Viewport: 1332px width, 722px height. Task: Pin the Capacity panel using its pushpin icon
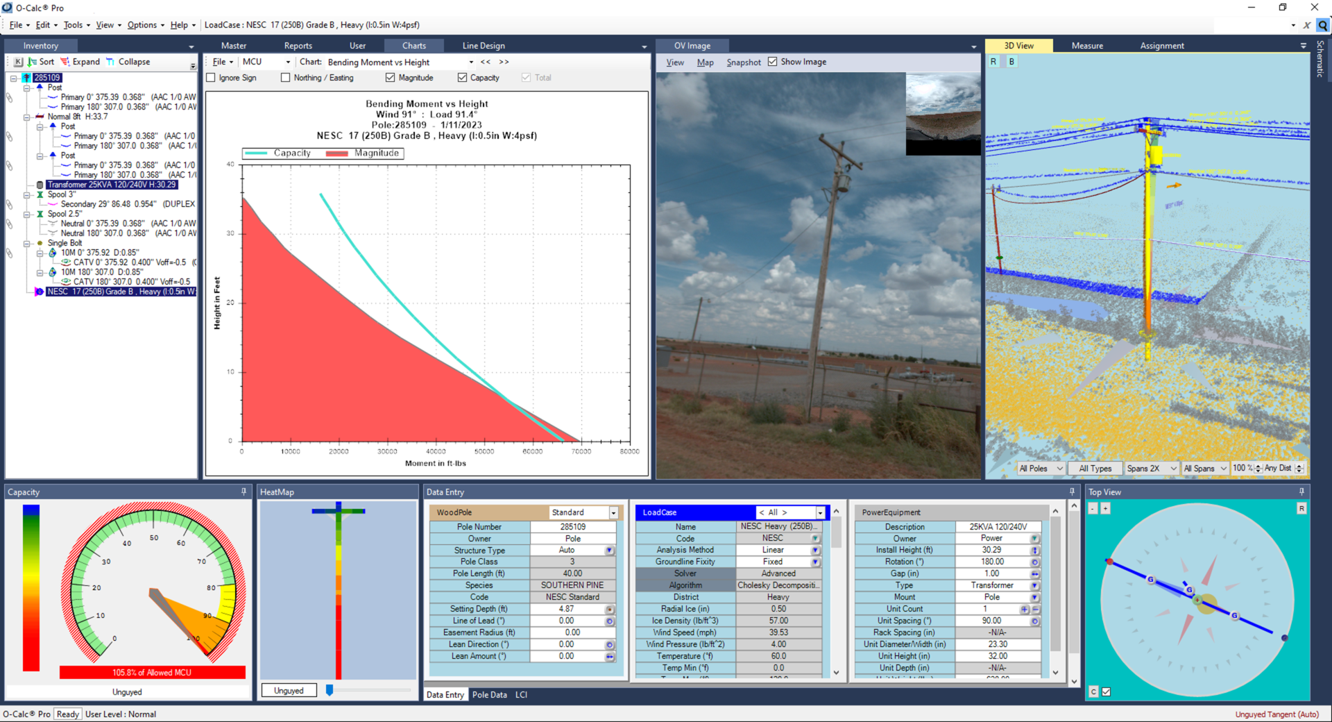[x=244, y=491]
